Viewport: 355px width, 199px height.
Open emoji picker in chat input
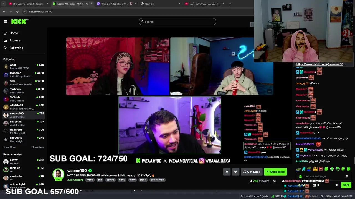coord(347,176)
